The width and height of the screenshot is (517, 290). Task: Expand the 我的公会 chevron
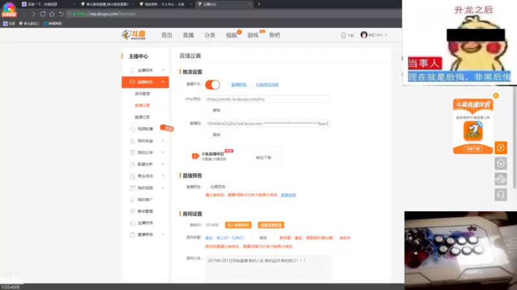(x=163, y=153)
